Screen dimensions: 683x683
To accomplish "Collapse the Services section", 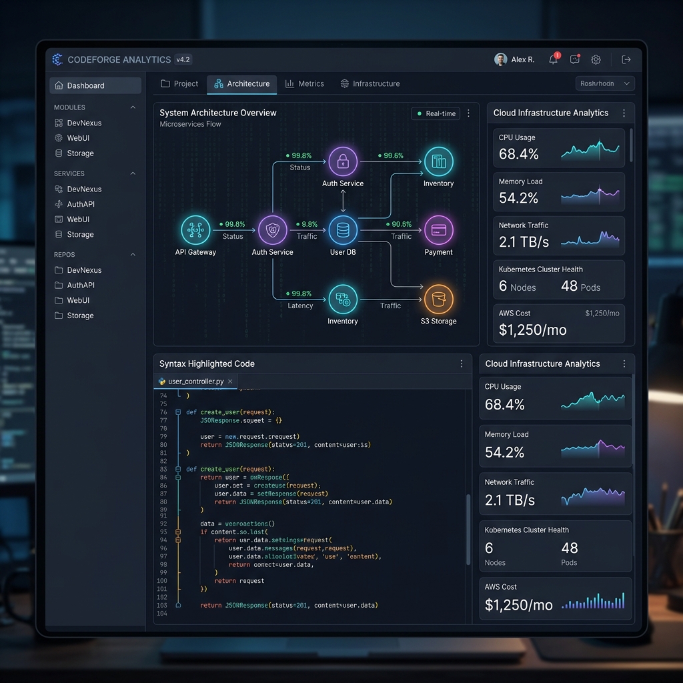I will [133, 173].
